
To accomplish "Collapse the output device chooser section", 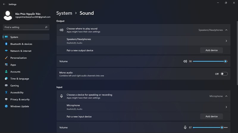I will (226, 30).
